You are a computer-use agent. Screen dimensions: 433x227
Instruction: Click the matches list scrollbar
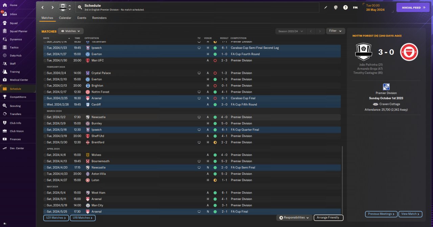point(342,180)
